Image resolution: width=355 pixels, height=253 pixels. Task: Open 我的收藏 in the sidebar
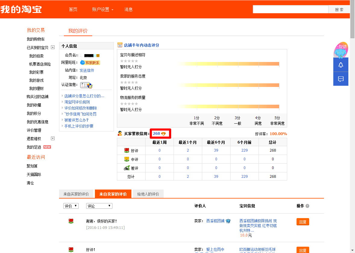click(34, 105)
